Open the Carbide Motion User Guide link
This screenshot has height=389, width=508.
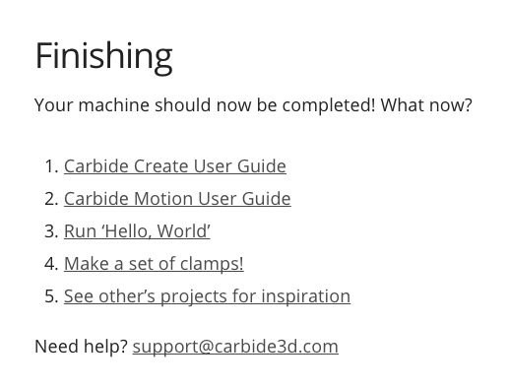click(177, 198)
